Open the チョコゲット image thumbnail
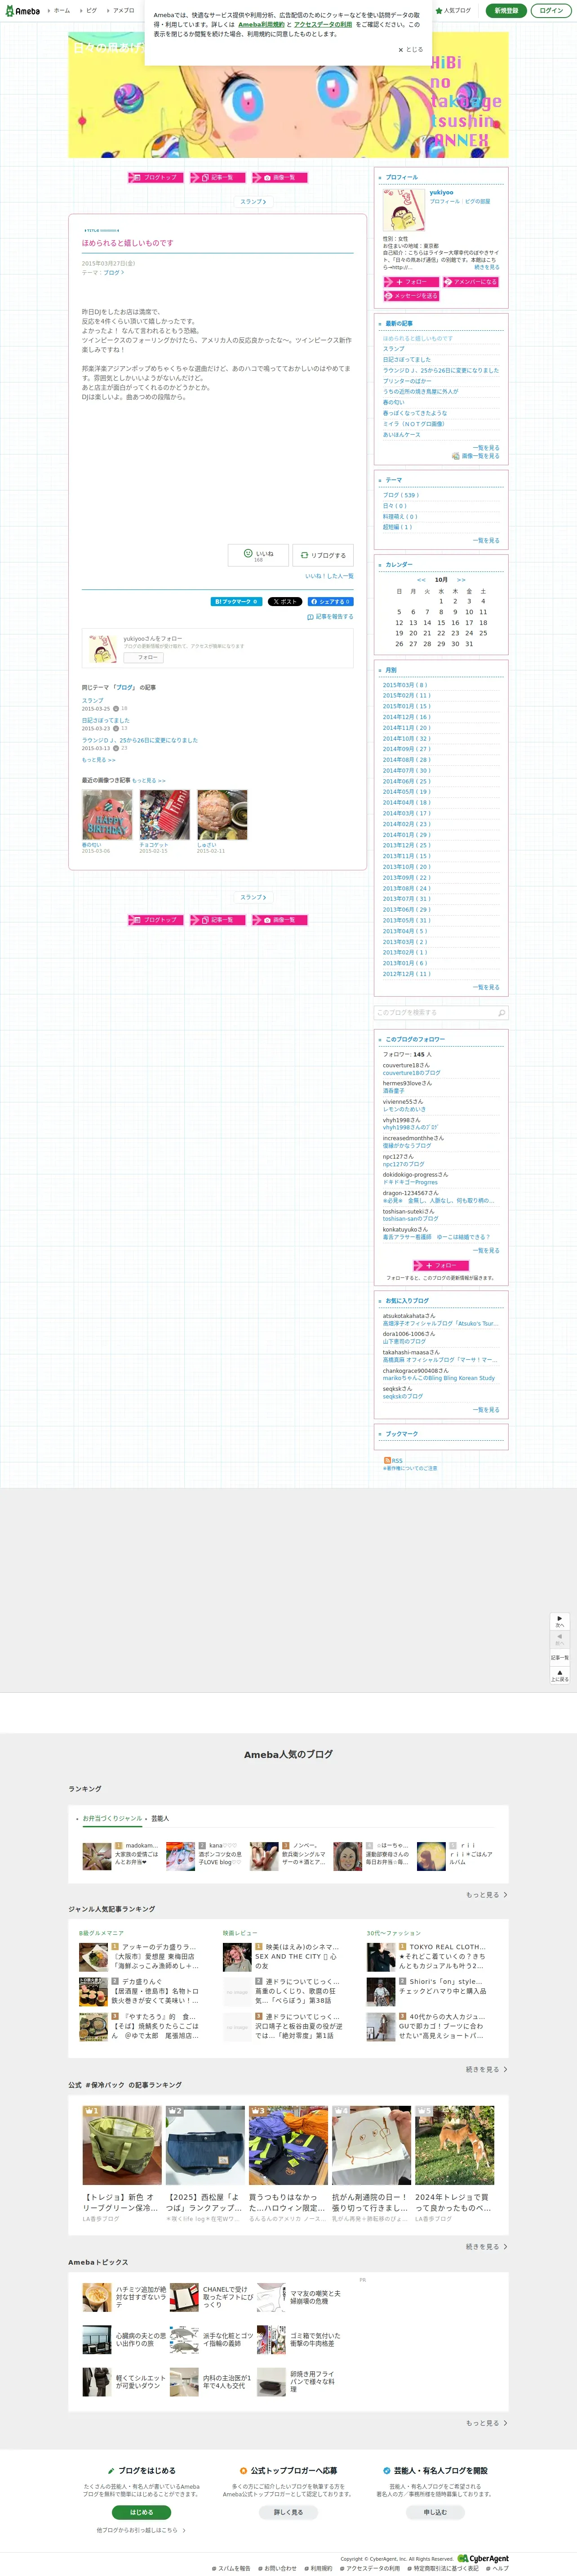The height and width of the screenshot is (2576, 577). pos(165,815)
